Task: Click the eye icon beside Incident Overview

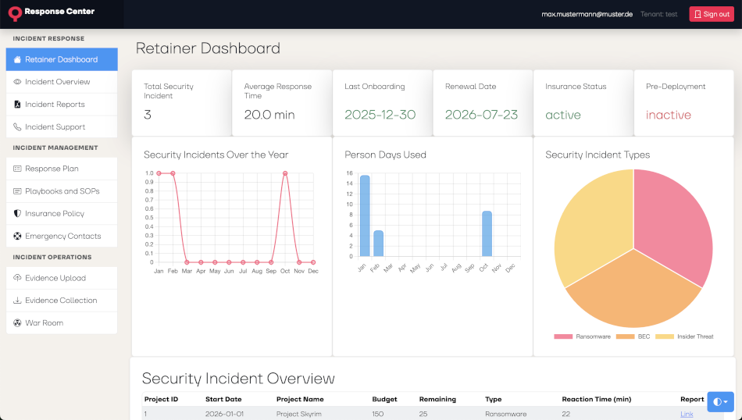Action: coord(17,82)
